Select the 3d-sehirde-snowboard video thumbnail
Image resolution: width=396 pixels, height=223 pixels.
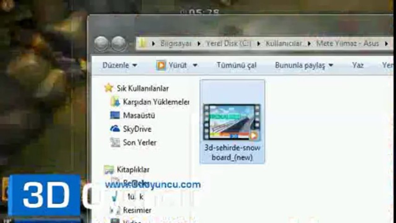click(232, 122)
